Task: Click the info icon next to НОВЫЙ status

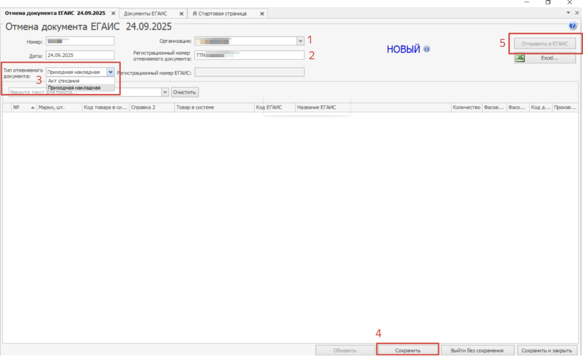Action: [x=427, y=49]
